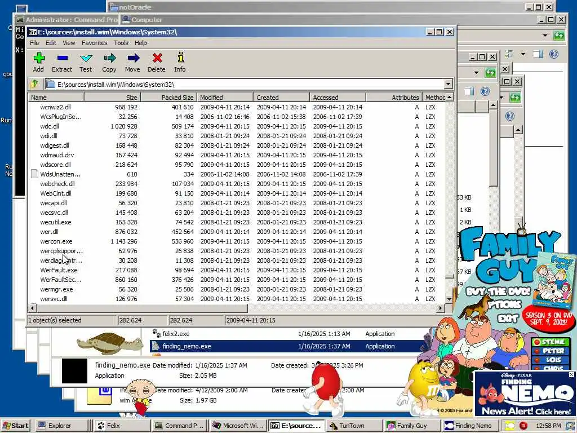Close the Finding Nemo news alert ad
The height and width of the screenshot is (433, 577).
click(x=571, y=374)
